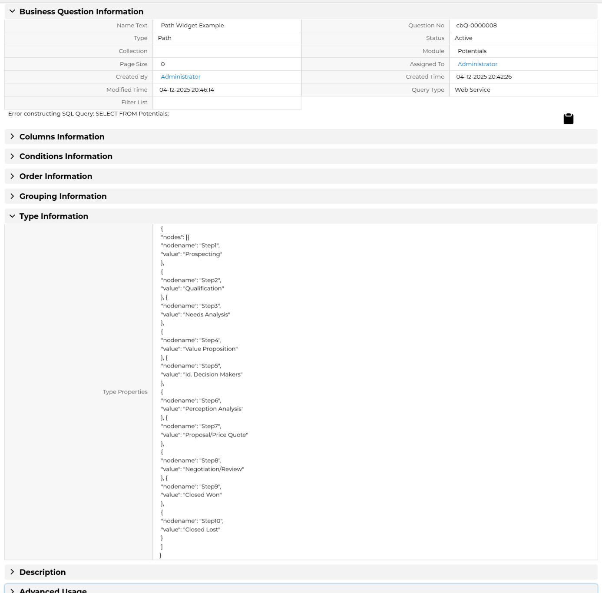Click the Created Time value 04-12-2025 20:42:26
The width and height of the screenshot is (602, 593).
tap(484, 77)
